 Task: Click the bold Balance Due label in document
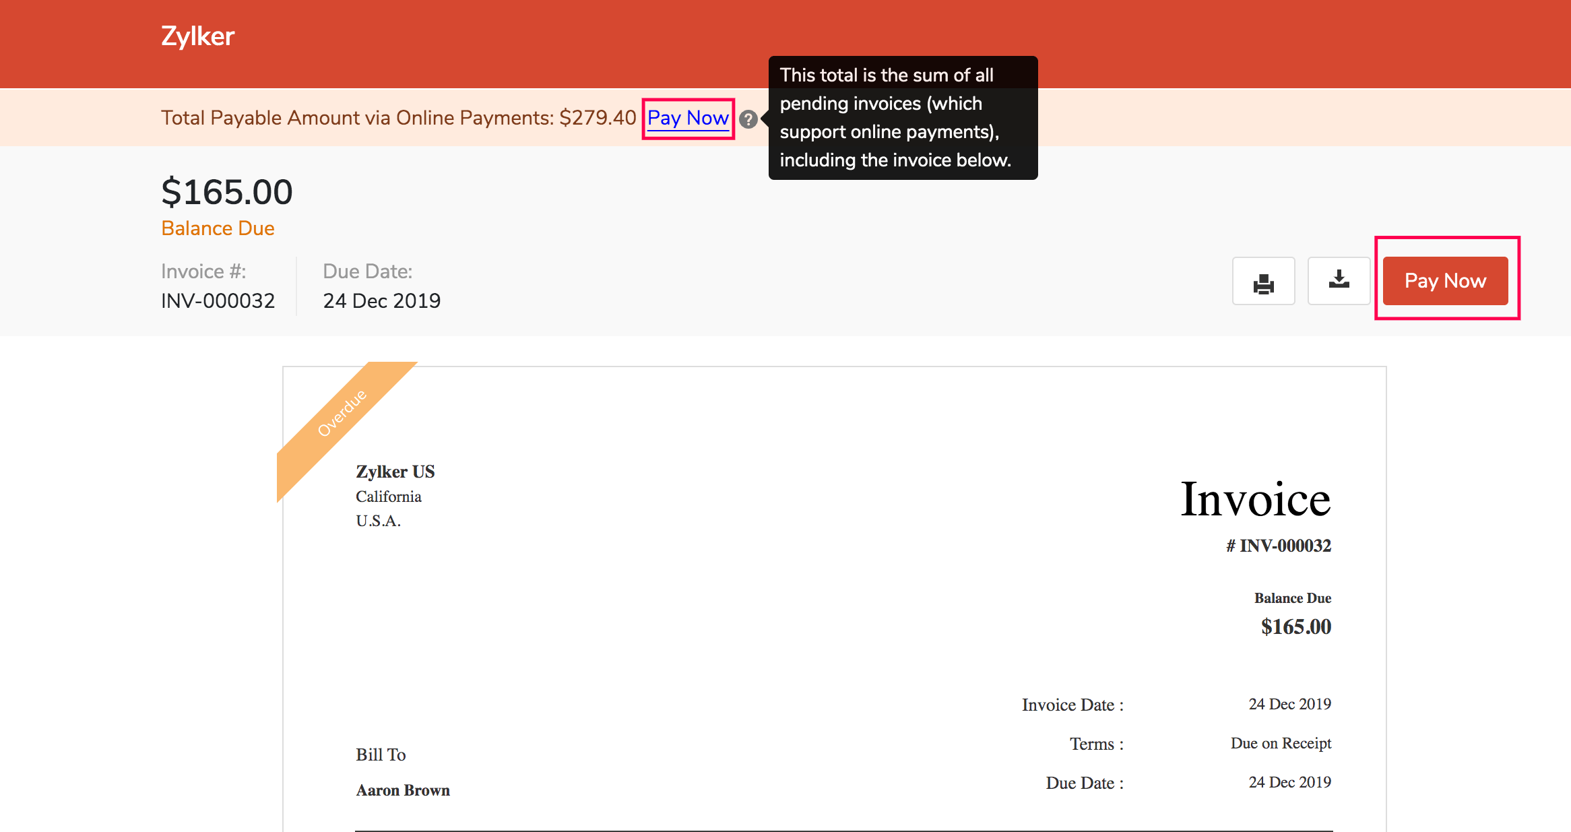[1293, 598]
